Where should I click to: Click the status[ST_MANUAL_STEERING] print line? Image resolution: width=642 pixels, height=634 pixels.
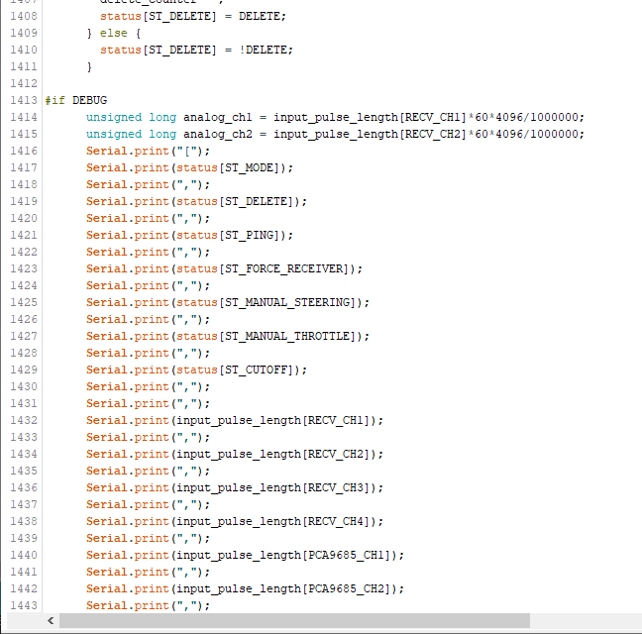[x=228, y=302]
